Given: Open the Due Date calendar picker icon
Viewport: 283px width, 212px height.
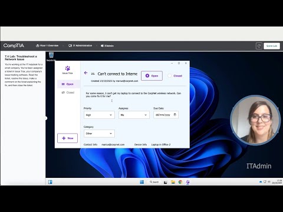Looking at the screenshot, I should coord(175,115).
